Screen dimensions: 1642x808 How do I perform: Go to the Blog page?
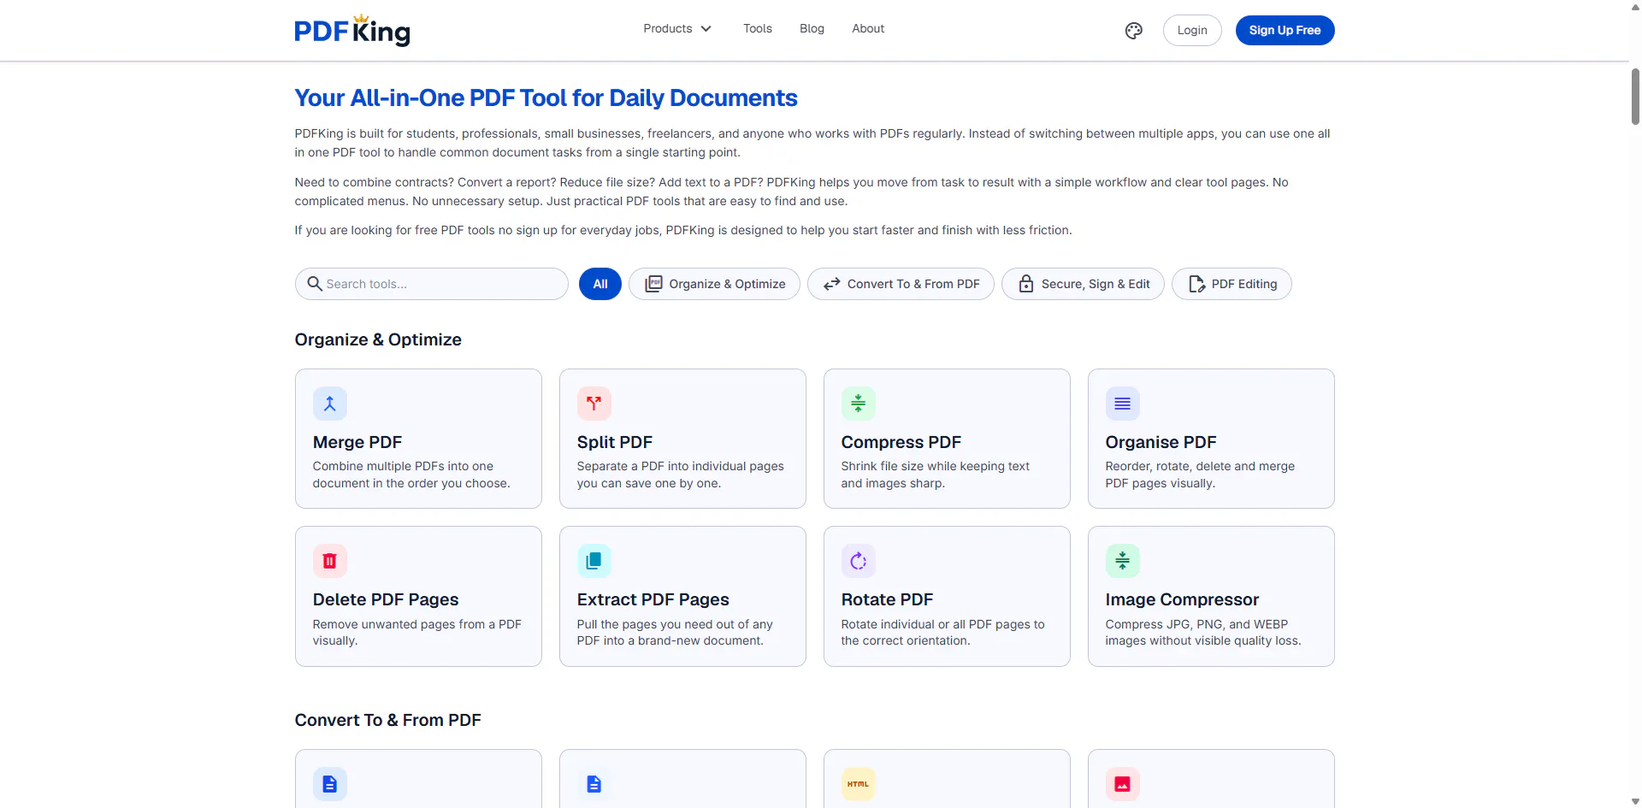pyautogui.click(x=812, y=29)
